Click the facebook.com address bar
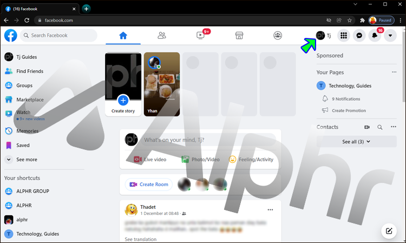Viewport: 406px width, 243px height. click(x=181, y=20)
